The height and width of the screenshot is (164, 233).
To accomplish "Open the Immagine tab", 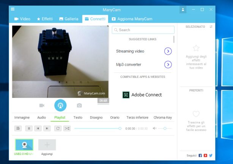I will [x=22, y=117].
